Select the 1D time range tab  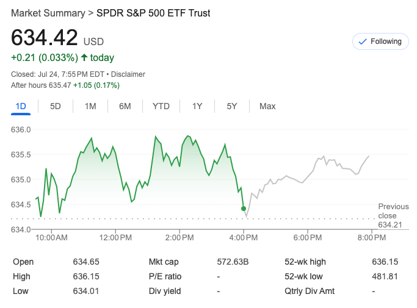pyautogui.click(x=21, y=106)
